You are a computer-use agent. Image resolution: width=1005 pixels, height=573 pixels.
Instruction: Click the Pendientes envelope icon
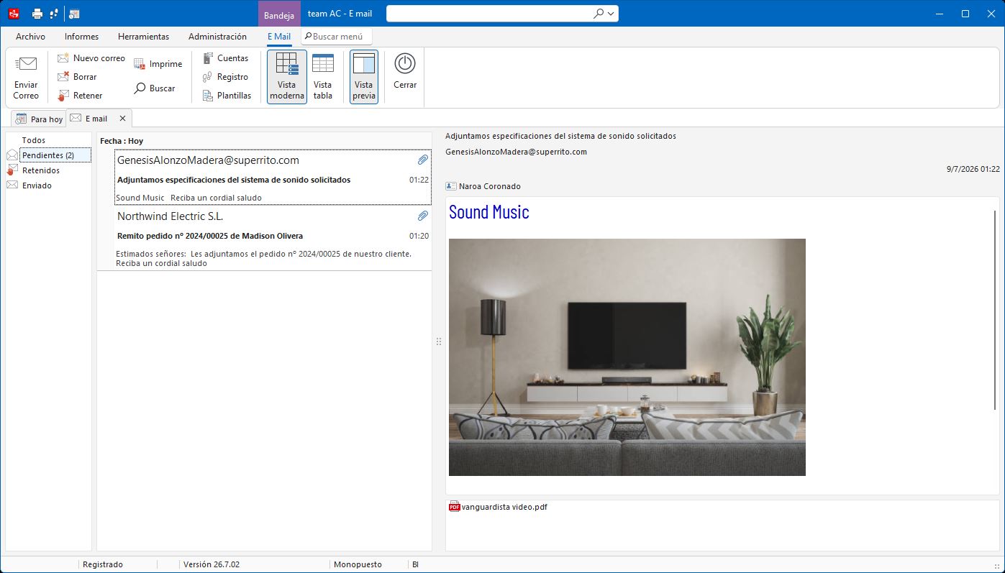[x=12, y=155]
